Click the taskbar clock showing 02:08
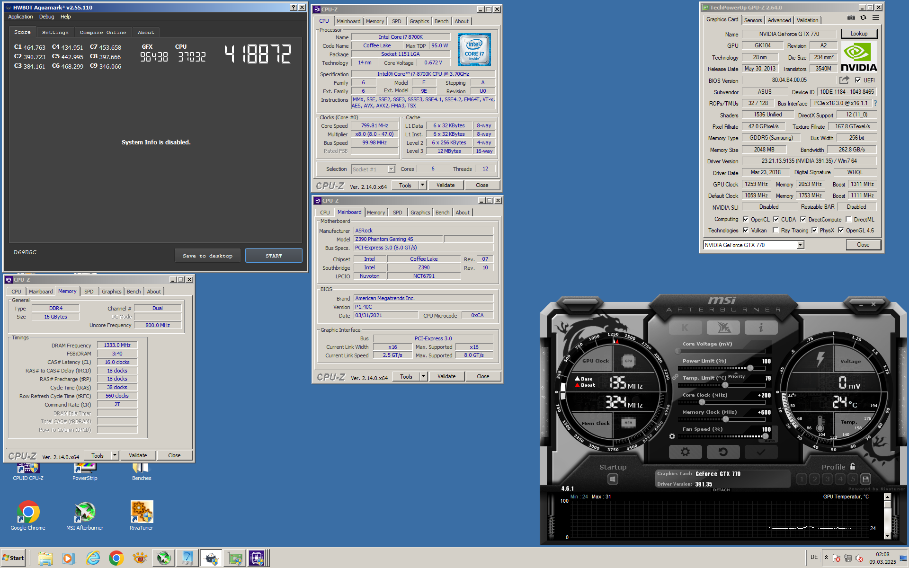The image size is (909, 568). click(882, 558)
